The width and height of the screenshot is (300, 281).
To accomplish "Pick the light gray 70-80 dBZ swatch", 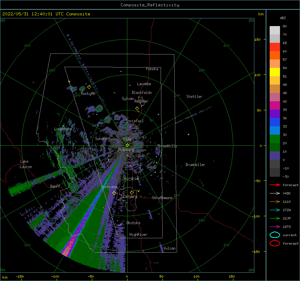I will click(x=275, y=30).
